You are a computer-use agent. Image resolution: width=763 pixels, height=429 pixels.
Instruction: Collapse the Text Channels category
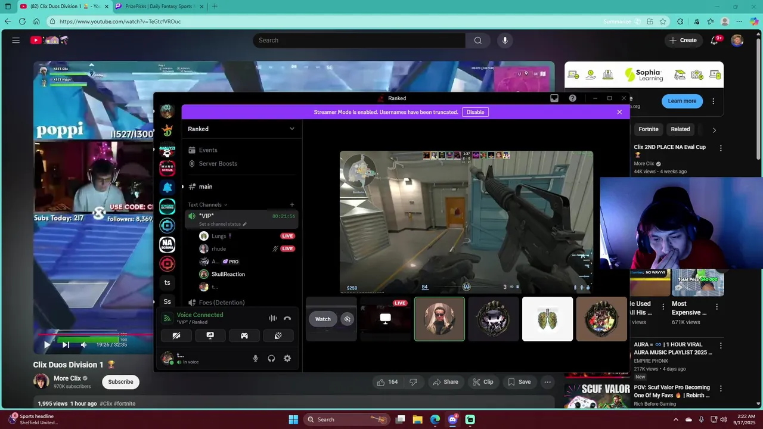coord(207,204)
